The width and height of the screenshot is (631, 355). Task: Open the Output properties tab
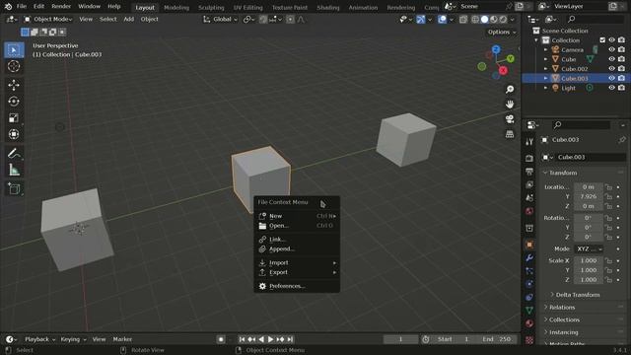[x=529, y=172]
